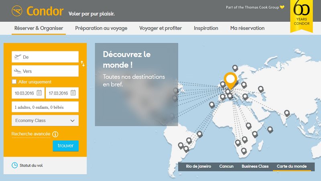Click the Turkey region map pin
The height and width of the screenshot is (181, 321).
[245, 96]
